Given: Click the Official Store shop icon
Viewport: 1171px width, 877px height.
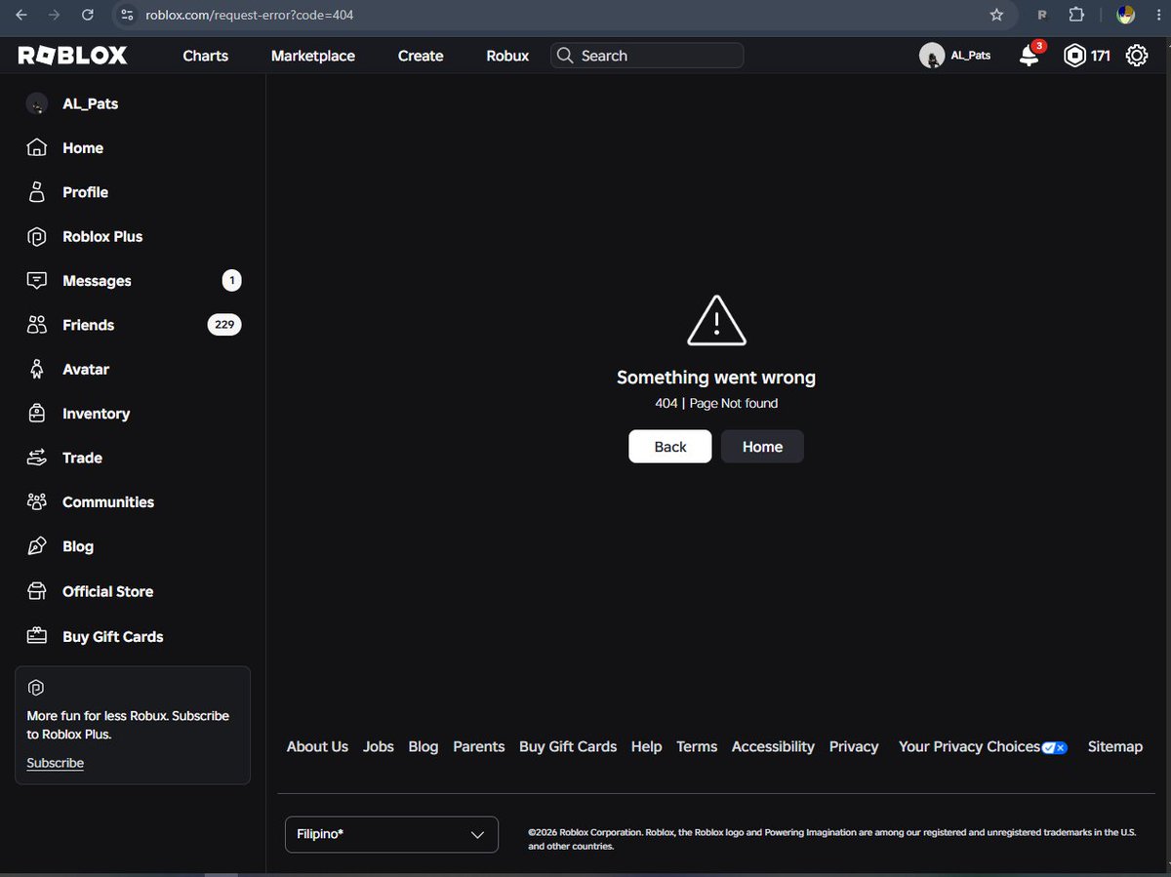Looking at the screenshot, I should tap(37, 591).
